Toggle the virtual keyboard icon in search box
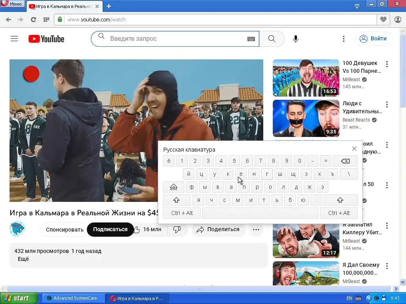This screenshot has height=304, width=406. click(251, 39)
